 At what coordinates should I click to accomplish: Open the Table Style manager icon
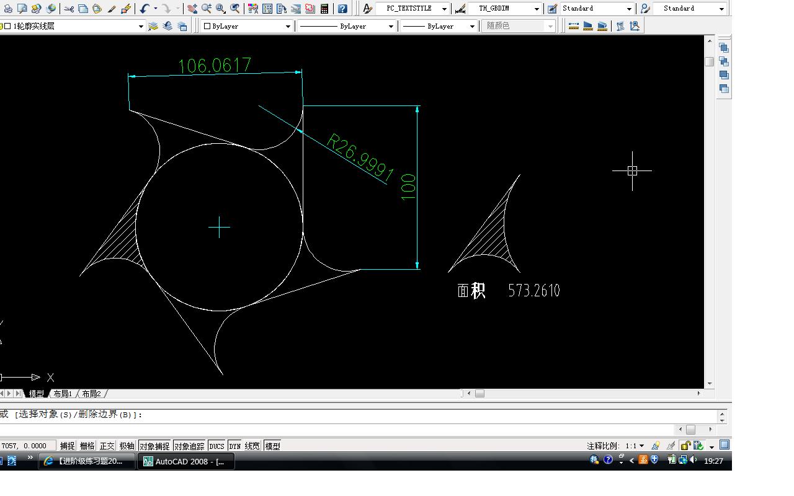[552, 9]
